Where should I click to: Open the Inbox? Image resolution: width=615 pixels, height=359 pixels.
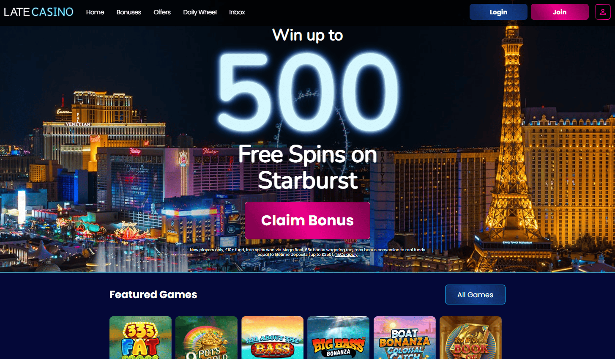(237, 12)
